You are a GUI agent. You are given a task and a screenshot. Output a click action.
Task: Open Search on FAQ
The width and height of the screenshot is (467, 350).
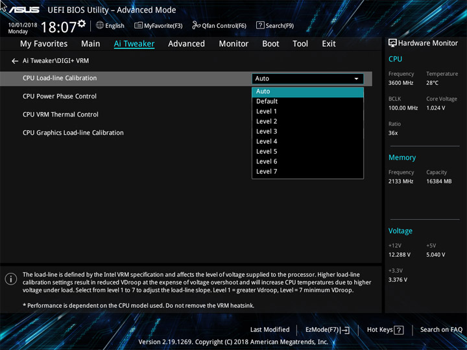pyautogui.click(x=441, y=330)
